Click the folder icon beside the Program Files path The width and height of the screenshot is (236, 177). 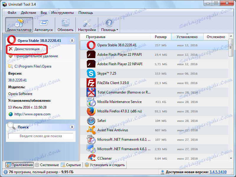[11, 66]
